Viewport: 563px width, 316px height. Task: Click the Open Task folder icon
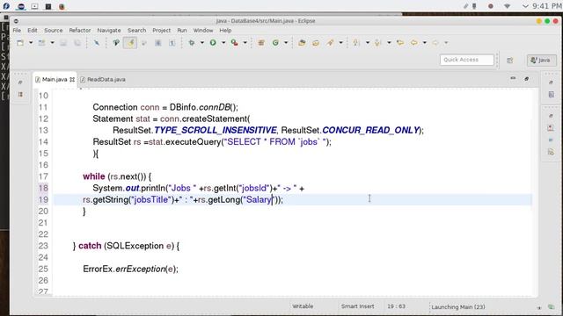pyautogui.click(x=316, y=43)
